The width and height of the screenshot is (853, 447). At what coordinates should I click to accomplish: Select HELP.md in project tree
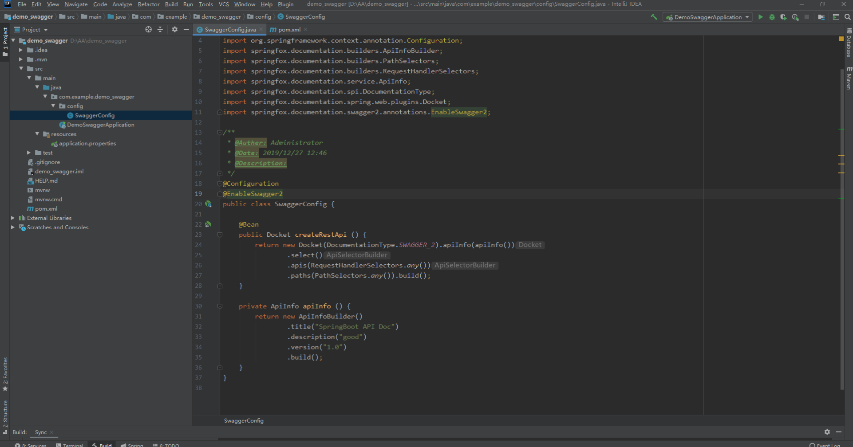[x=46, y=180]
